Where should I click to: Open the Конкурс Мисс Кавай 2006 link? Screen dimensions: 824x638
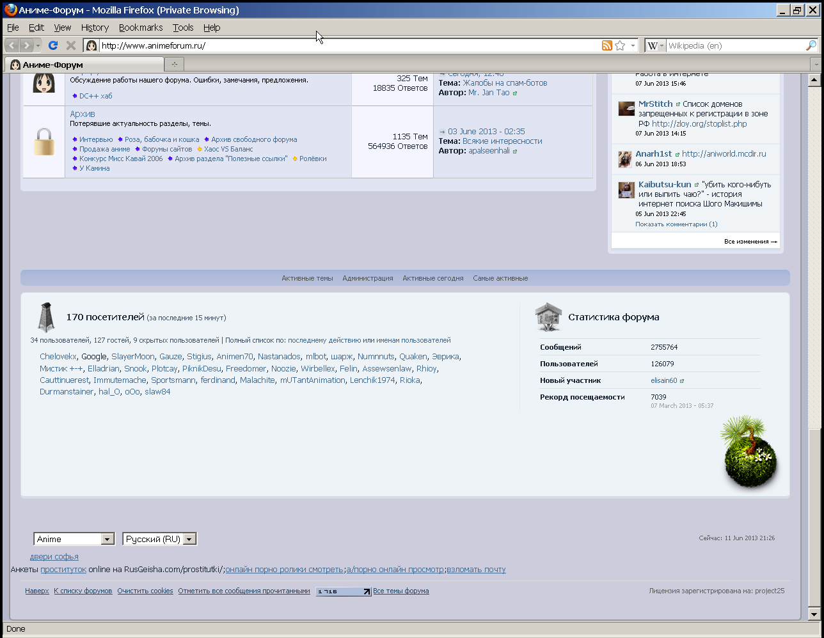pyautogui.click(x=121, y=159)
